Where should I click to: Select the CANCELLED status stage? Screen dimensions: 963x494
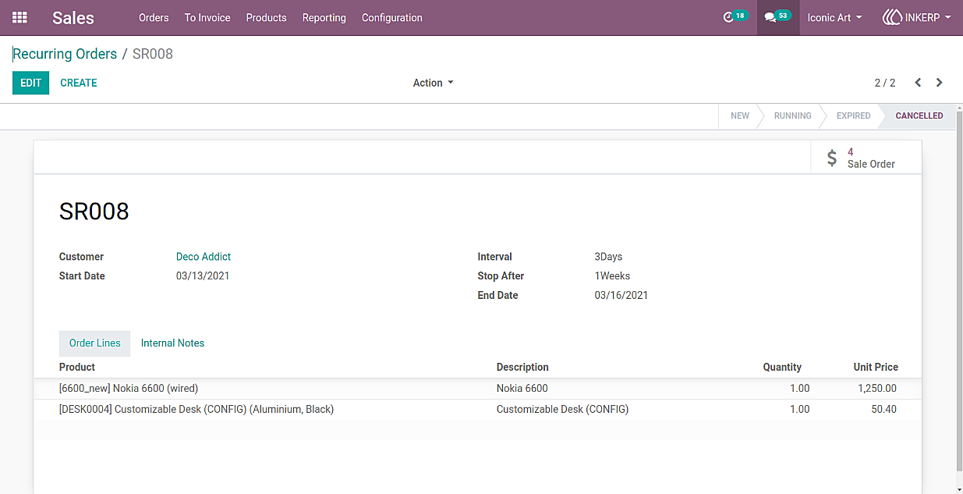[919, 116]
